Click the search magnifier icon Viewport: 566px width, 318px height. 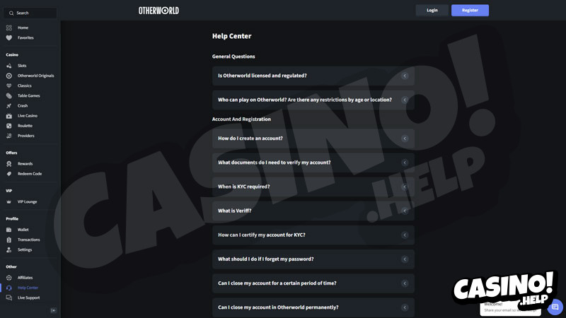11,13
